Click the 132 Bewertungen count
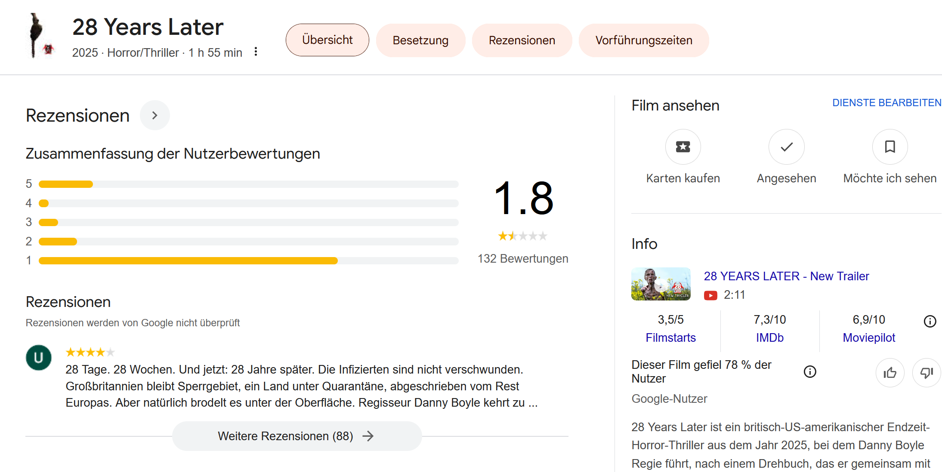Viewport: 942px width, 472px height. (523, 258)
